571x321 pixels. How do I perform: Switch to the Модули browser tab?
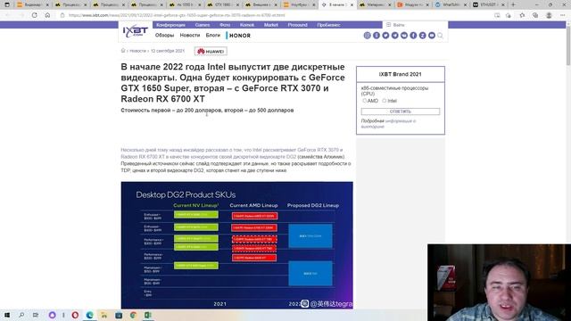pyautogui.click(x=412, y=4)
